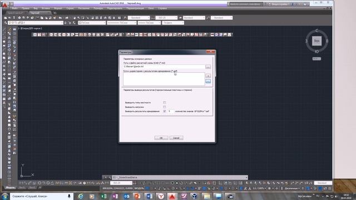Add a new drawing tab with plus
Image resolution: width=356 pixels, height=200 pixels.
coord(55,13)
